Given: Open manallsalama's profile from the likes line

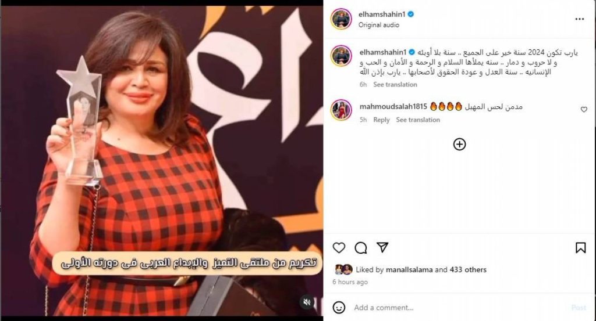Looking at the screenshot, I should point(409,270).
